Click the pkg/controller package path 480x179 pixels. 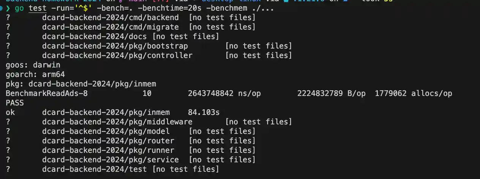click(117, 55)
